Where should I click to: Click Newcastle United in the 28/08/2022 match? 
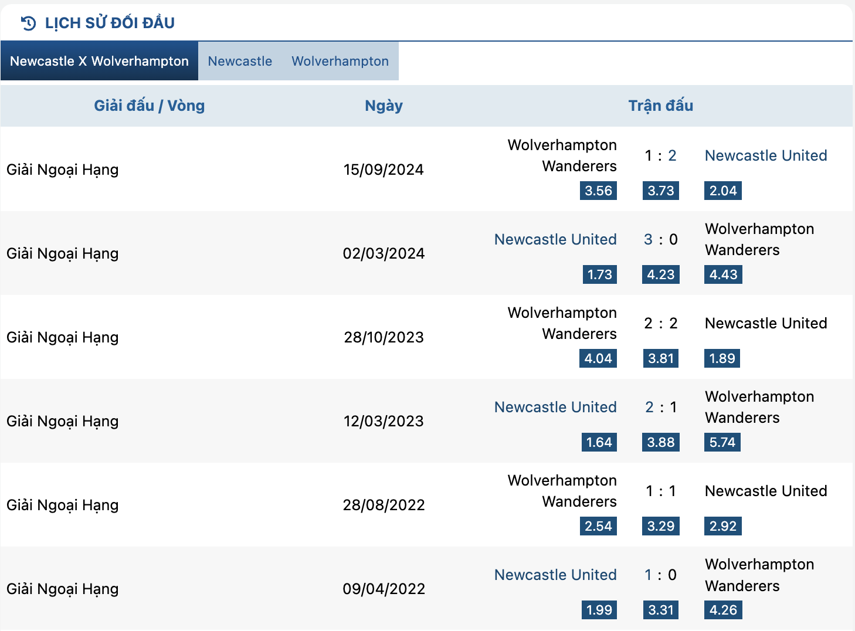[x=766, y=491]
